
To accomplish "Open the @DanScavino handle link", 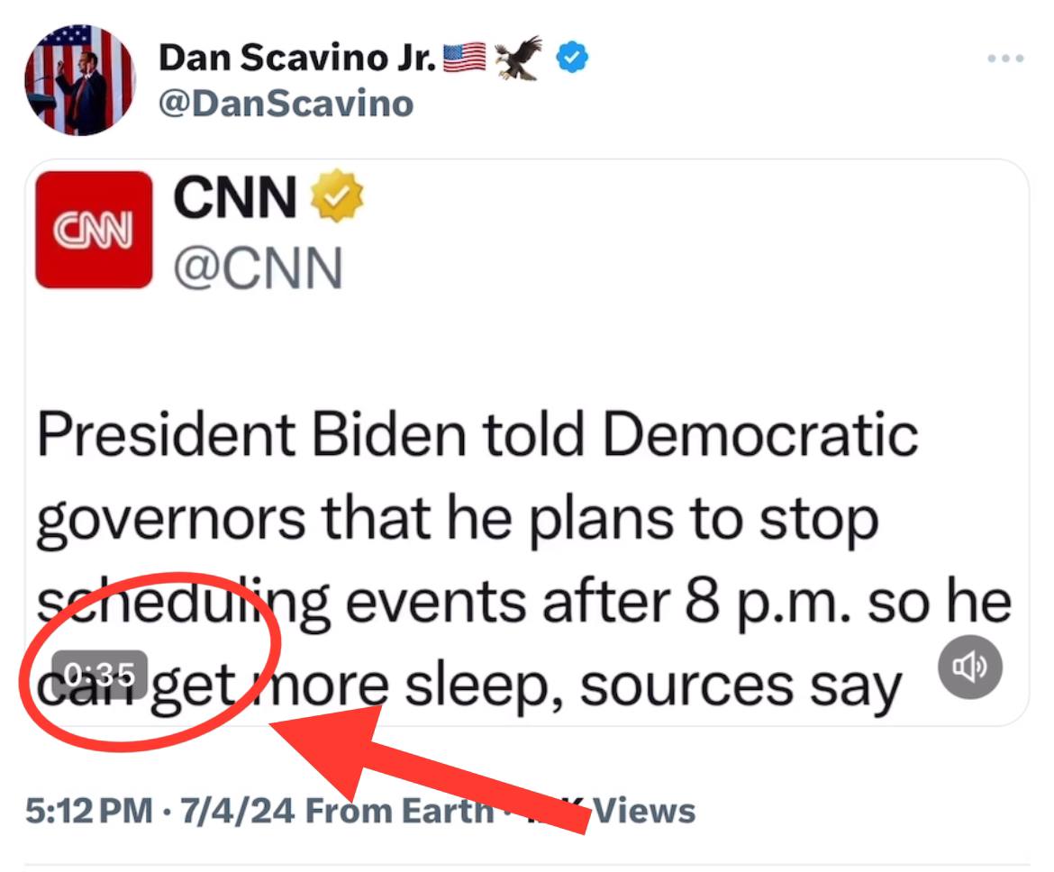I will [286, 104].
